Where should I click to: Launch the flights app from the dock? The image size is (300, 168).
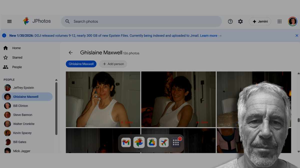(164, 142)
